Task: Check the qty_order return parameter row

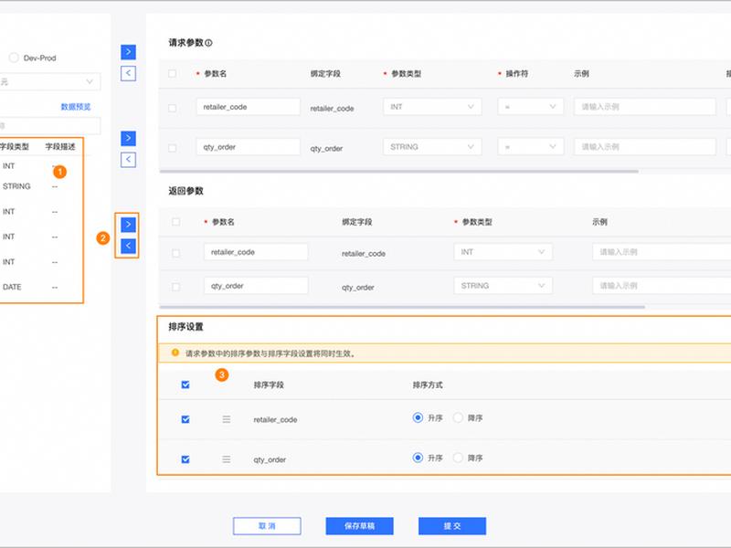Action: pos(175,287)
